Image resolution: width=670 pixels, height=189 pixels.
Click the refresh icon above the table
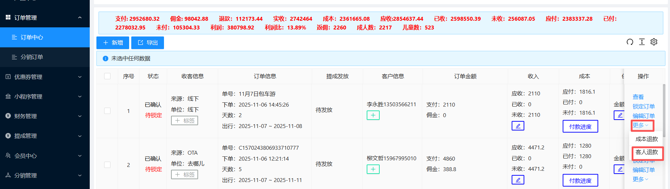630,42
